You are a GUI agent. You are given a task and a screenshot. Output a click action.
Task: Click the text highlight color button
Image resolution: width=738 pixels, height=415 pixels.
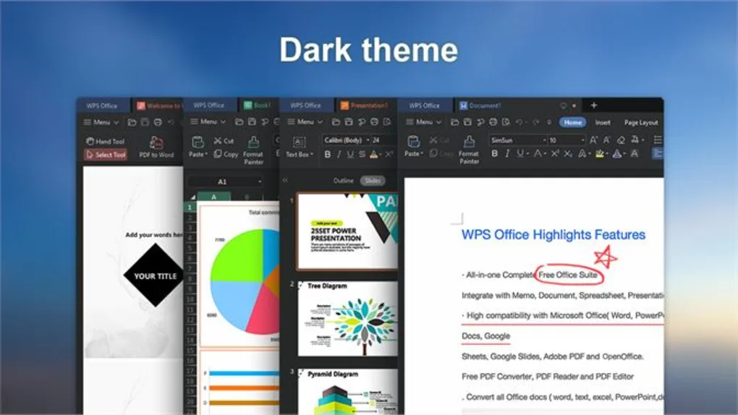pyautogui.click(x=600, y=154)
